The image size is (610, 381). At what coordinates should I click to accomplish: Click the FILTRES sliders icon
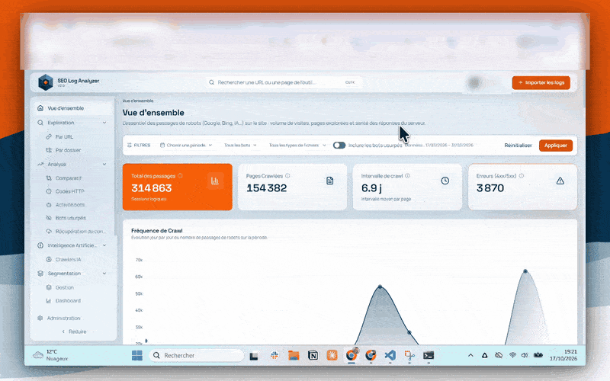click(x=130, y=145)
